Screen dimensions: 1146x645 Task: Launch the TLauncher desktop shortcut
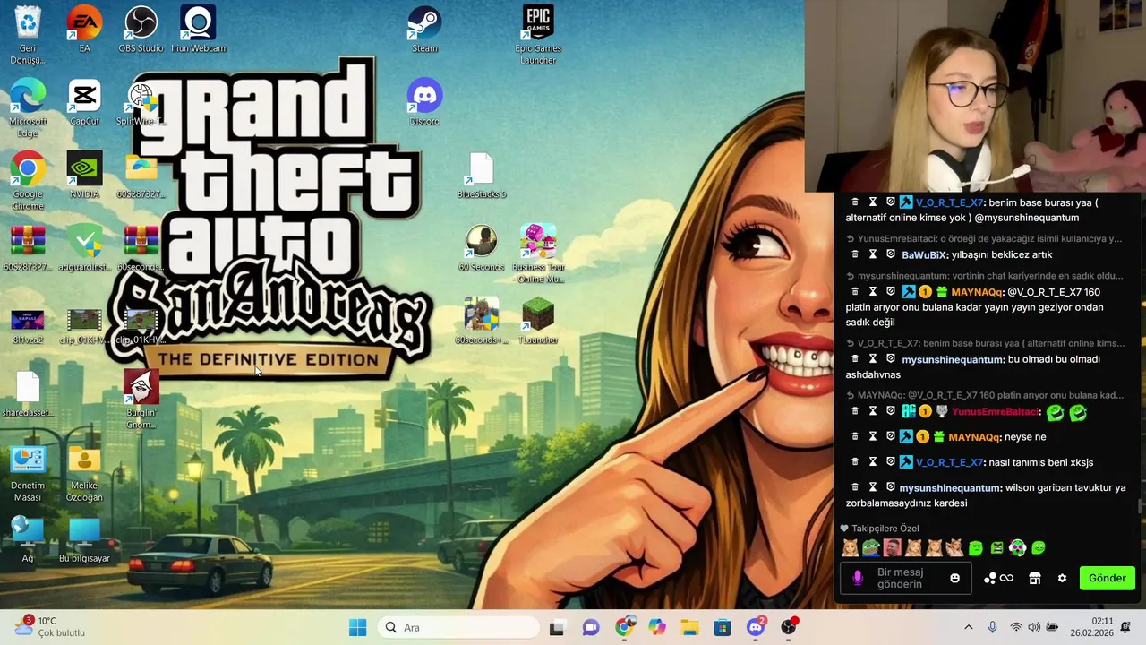[x=538, y=321]
